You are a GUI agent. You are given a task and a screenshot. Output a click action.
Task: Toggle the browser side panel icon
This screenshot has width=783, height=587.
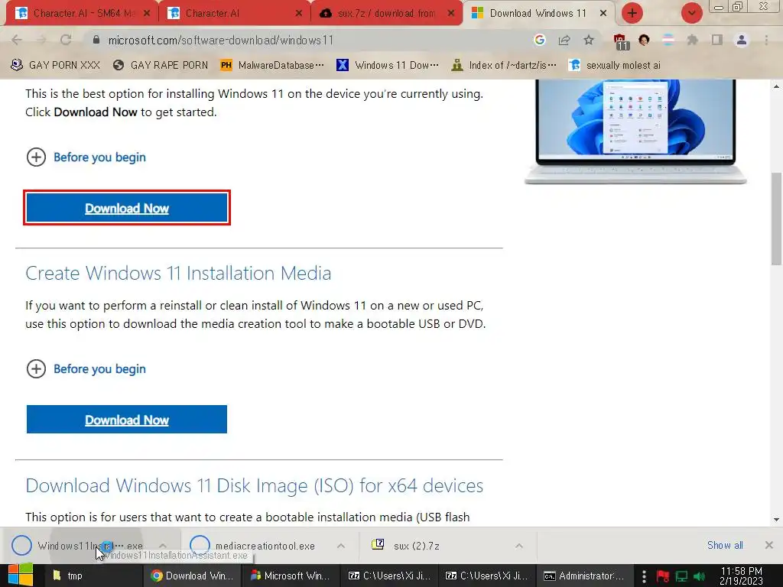tap(717, 40)
